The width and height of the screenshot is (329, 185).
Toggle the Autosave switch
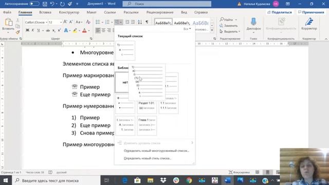34,4
